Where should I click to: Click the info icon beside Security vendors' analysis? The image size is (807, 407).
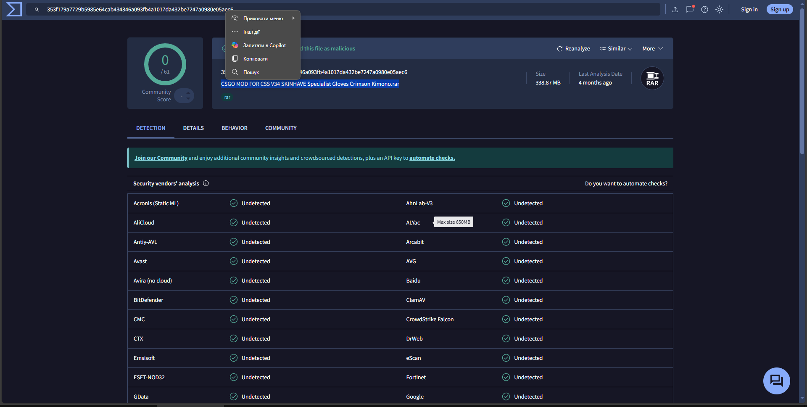[206, 183]
